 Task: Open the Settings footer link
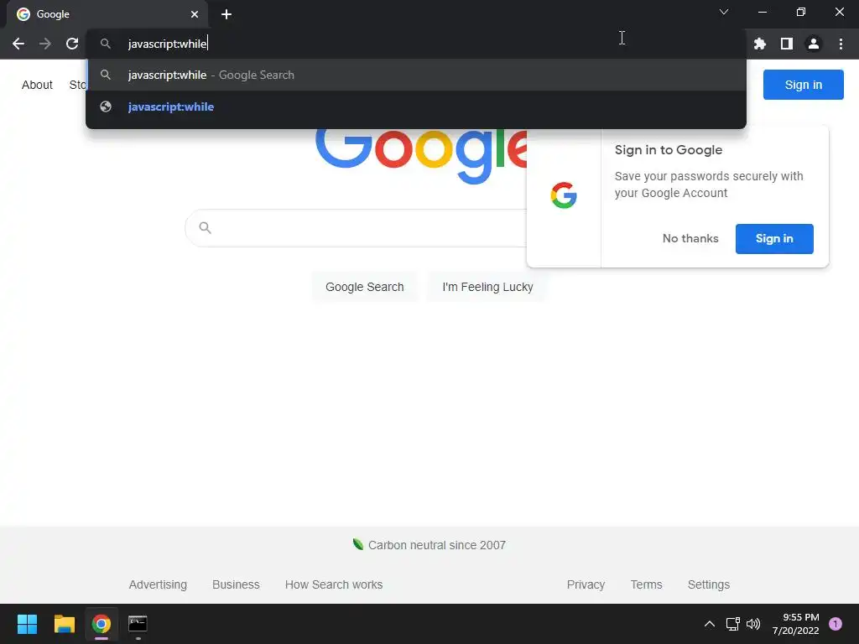click(x=708, y=584)
